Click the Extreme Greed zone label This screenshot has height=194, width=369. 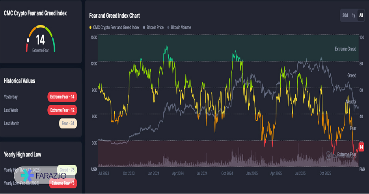click(x=345, y=49)
